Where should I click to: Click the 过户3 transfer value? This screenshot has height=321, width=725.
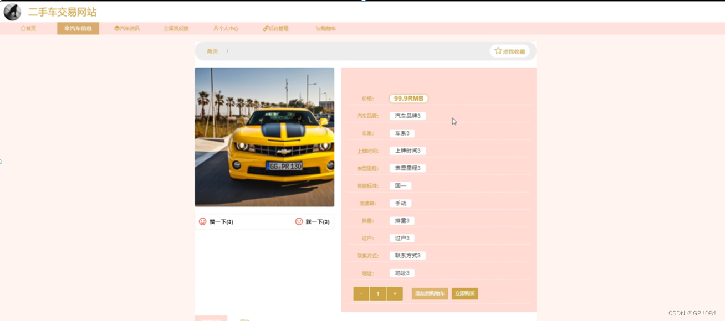coord(402,239)
